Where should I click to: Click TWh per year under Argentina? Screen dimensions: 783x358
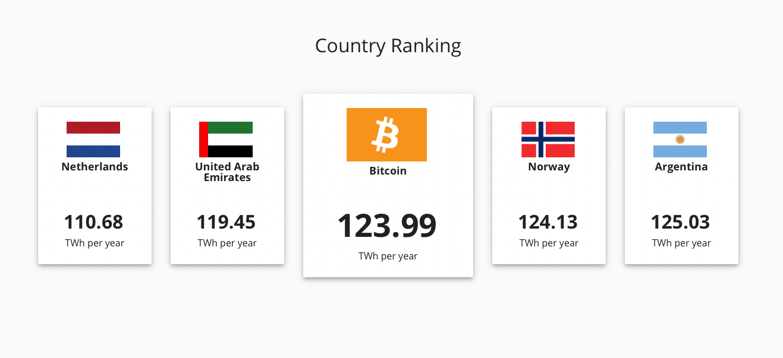tap(681, 243)
